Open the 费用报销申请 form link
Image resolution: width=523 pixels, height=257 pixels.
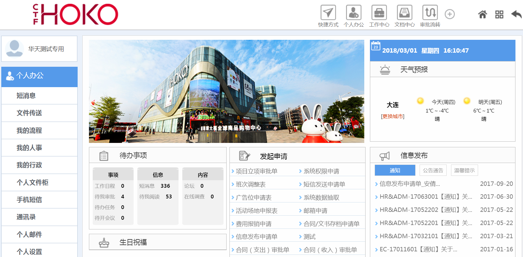[x=254, y=224]
